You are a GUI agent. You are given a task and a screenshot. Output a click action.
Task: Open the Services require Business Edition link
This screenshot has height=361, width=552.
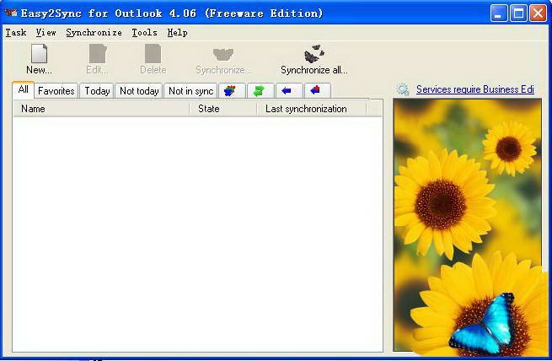click(x=475, y=89)
